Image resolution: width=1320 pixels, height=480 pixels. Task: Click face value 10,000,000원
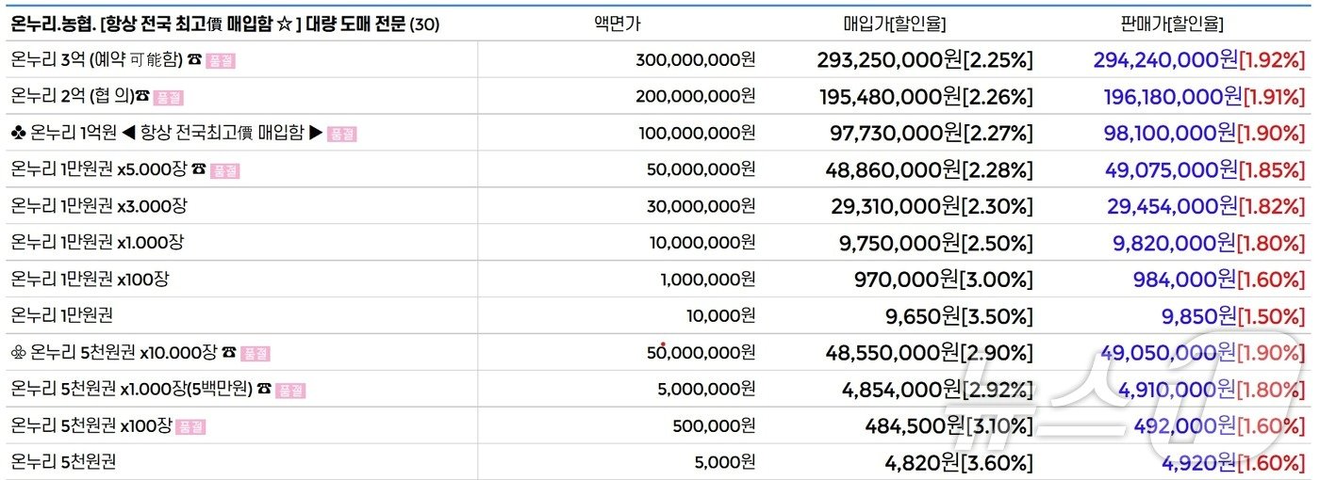(x=702, y=243)
